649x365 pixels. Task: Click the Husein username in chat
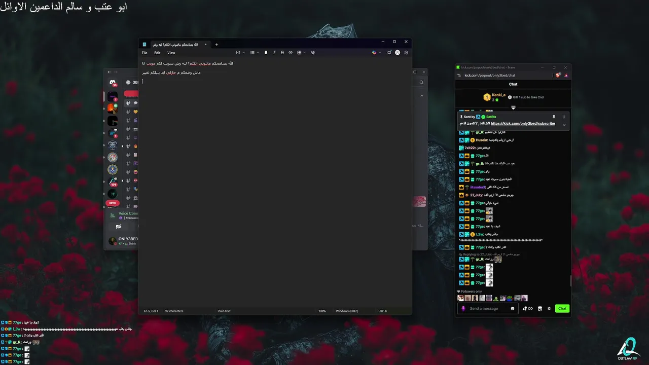click(482, 140)
